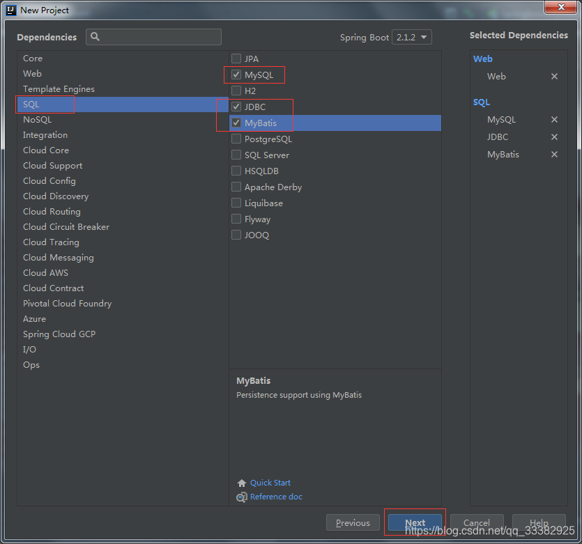Remove Web from selected dependencies
Image resolution: width=582 pixels, height=544 pixels.
[554, 77]
